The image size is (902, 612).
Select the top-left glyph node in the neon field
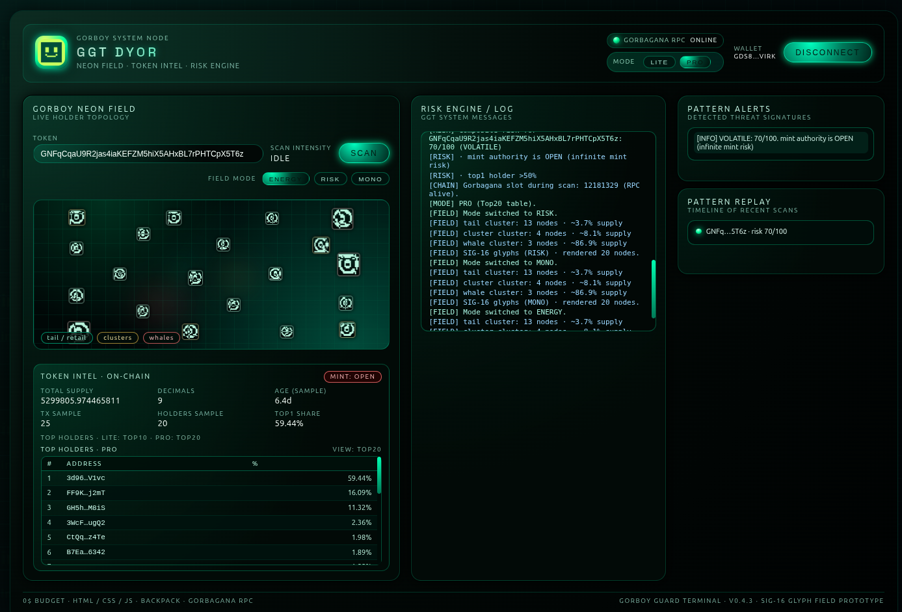77,217
